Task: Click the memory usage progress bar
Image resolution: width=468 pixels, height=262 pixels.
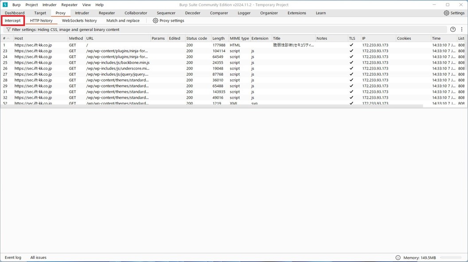Action: click(451, 258)
